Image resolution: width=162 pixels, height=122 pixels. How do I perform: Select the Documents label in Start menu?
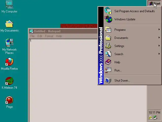pos(121,38)
